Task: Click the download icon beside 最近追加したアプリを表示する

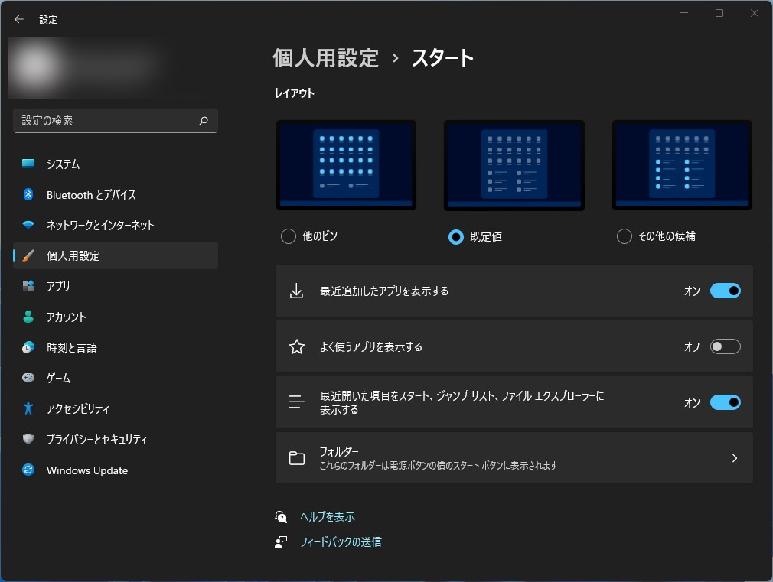Action: [297, 291]
